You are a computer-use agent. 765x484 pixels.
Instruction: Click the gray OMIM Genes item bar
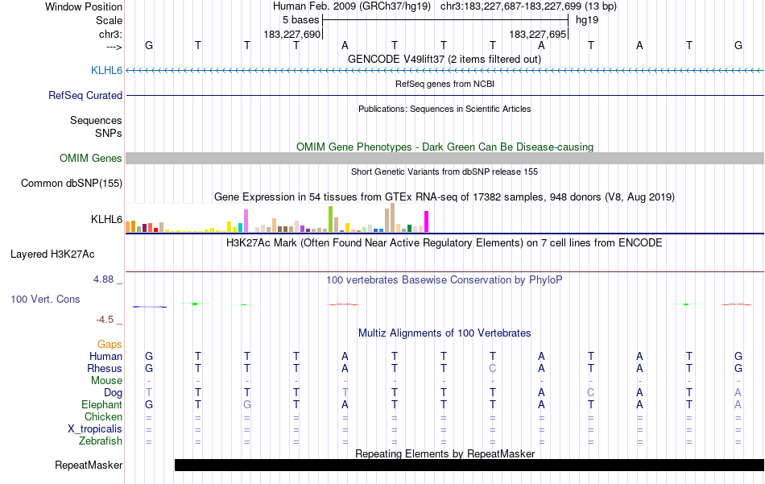click(445, 158)
